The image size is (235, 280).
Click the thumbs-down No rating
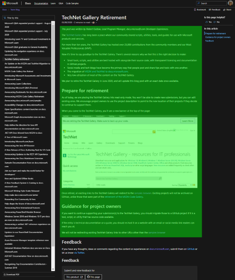tap(217, 22)
